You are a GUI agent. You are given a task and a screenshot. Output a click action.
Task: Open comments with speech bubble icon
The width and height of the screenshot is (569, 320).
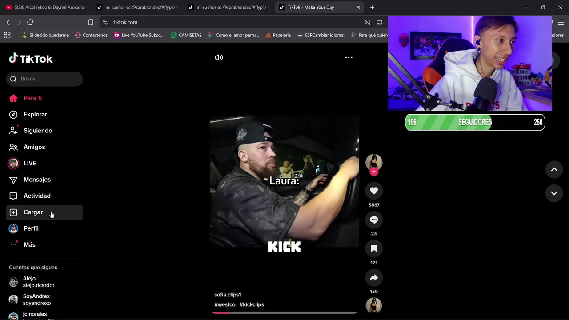point(374,220)
